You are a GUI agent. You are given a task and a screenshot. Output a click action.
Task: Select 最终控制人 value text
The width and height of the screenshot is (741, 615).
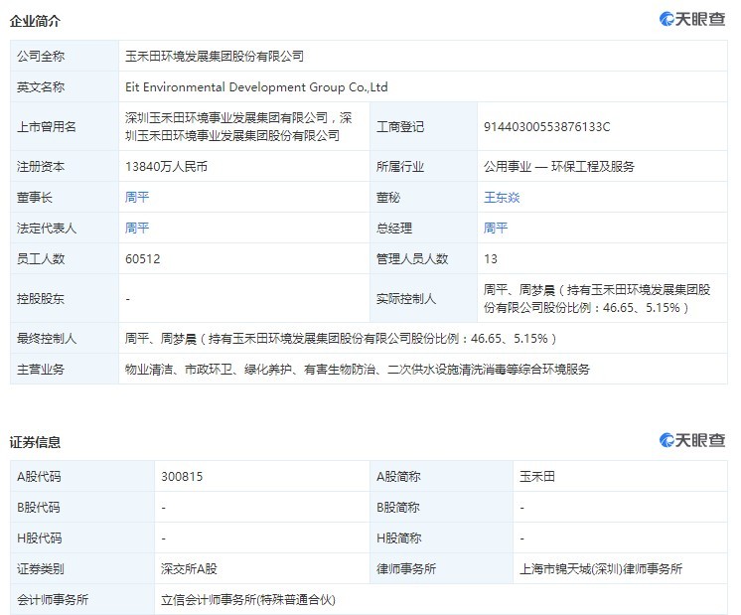pyautogui.click(x=341, y=338)
